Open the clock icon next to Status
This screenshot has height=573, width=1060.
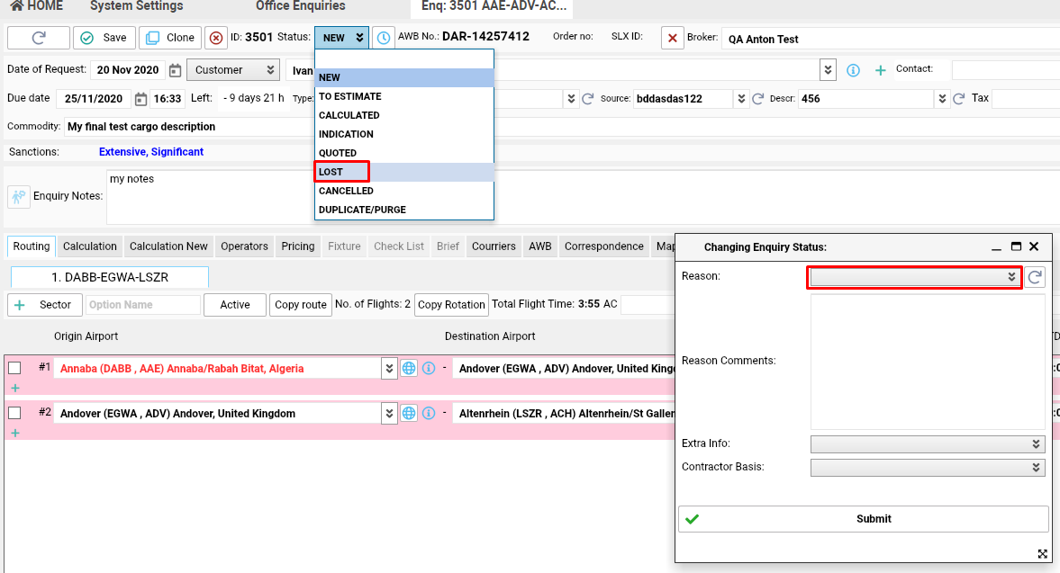click(384, 38)
